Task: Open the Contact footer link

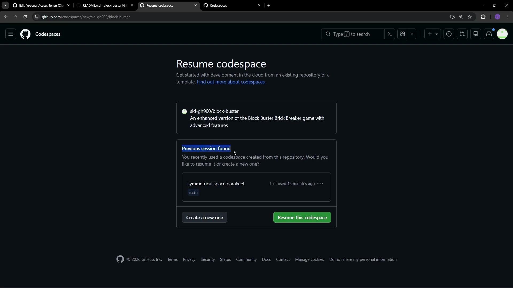Action: click(283, 259)
